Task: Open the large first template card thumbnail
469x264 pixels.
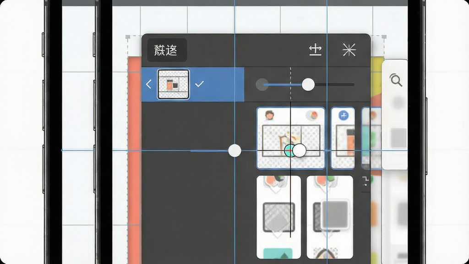Action: pyautogui.click(x=291, y=138)
